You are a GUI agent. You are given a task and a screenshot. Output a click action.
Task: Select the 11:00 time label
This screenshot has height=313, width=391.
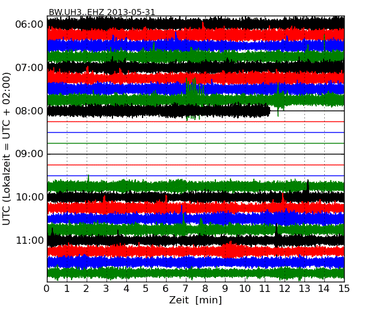(30, 240)
